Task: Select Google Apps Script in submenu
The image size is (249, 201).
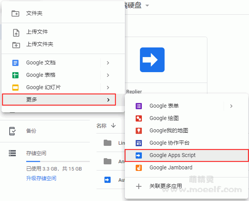Action: (187, 155)
